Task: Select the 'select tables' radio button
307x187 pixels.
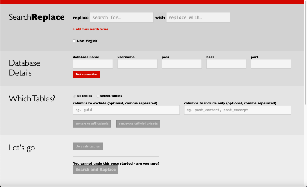Action: tap(98, 96)
